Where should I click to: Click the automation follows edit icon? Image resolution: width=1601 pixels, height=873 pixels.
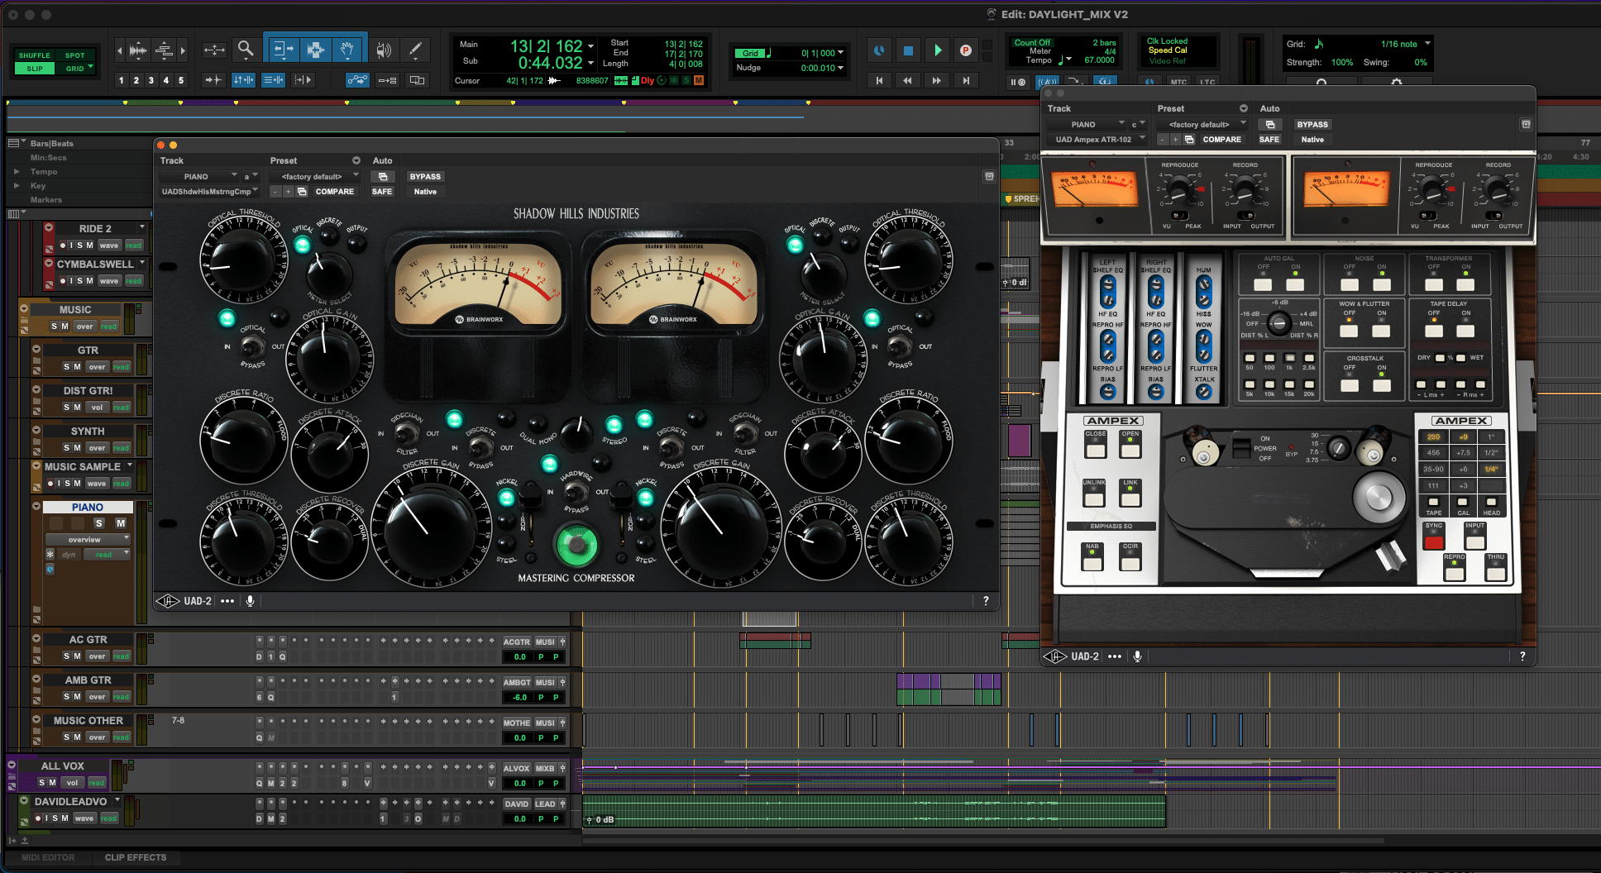click(x=357, y=80)
